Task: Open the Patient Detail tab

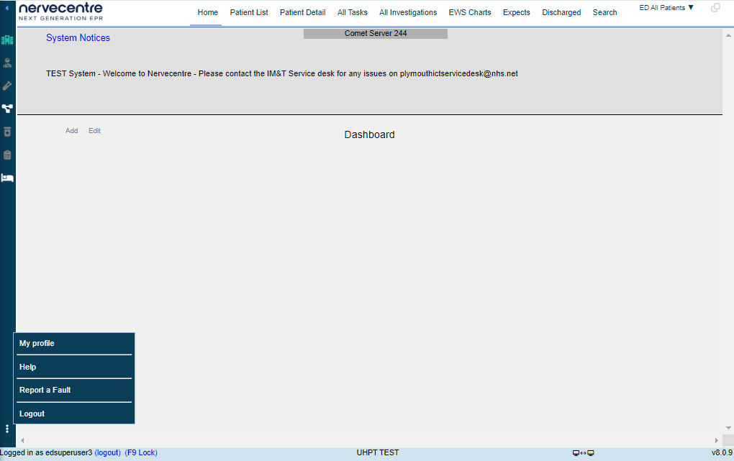Action: click(x=302, y=13)
